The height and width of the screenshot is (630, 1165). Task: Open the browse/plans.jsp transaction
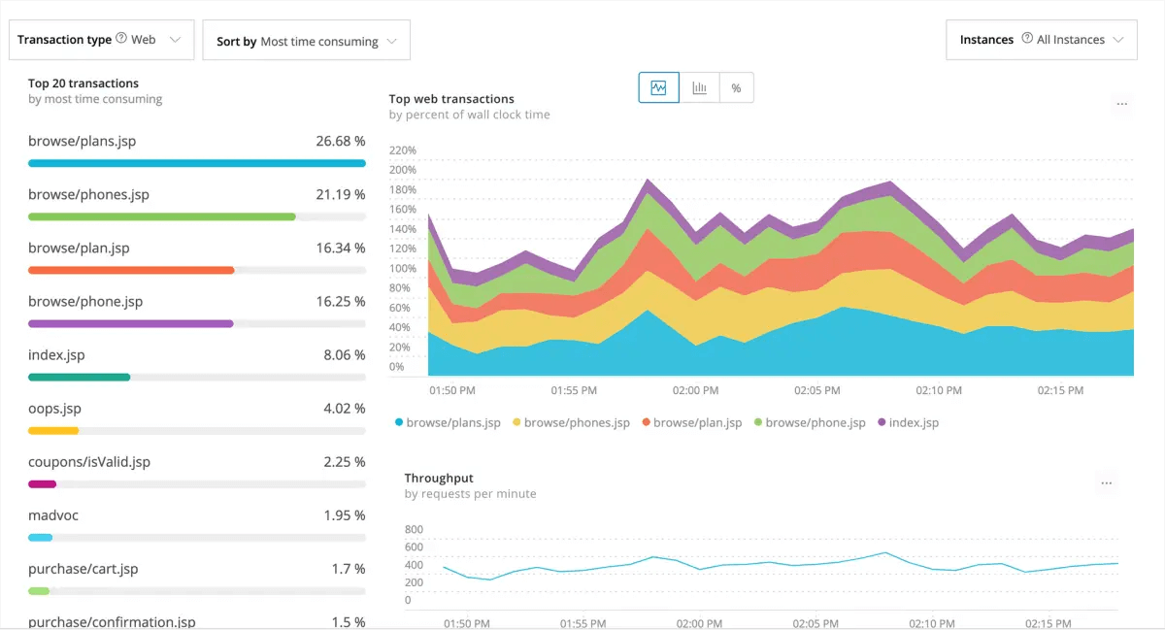point(83,141)
